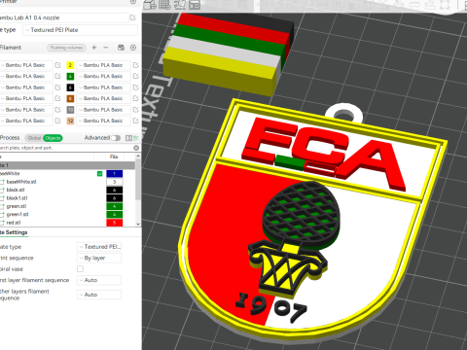Clear the object search with the x icon
The image size is (467, 350).
point(136,148)
